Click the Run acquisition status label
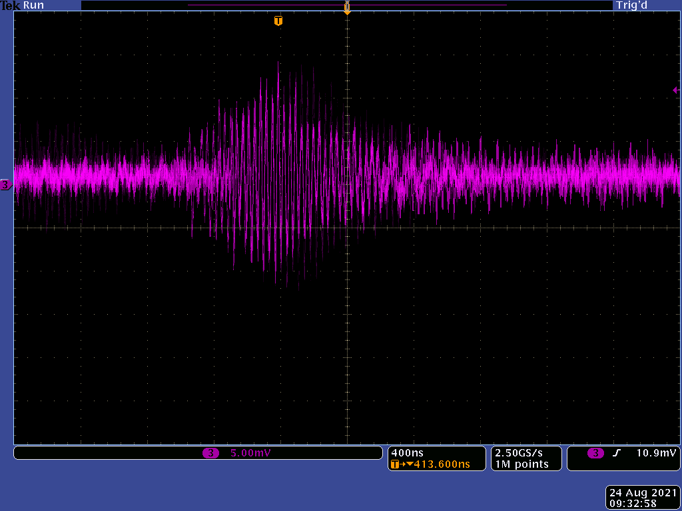The width and height of the screenshot is (682, 511). point(33,5)
